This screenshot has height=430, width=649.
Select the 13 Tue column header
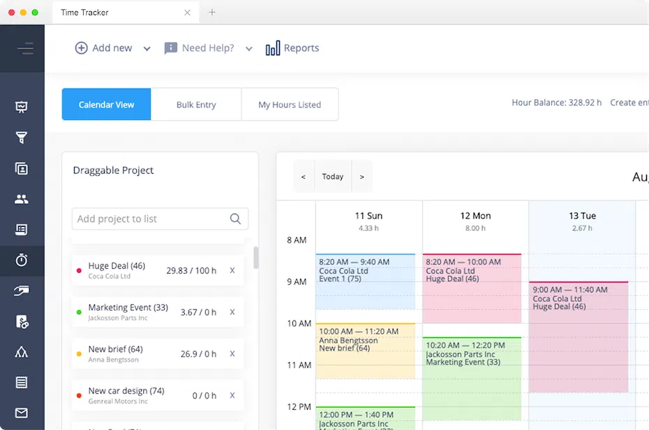(x=582, y=221)
